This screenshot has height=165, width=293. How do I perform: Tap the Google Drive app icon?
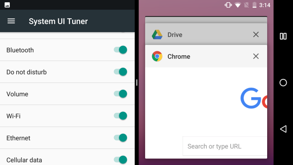coord(157,35)
